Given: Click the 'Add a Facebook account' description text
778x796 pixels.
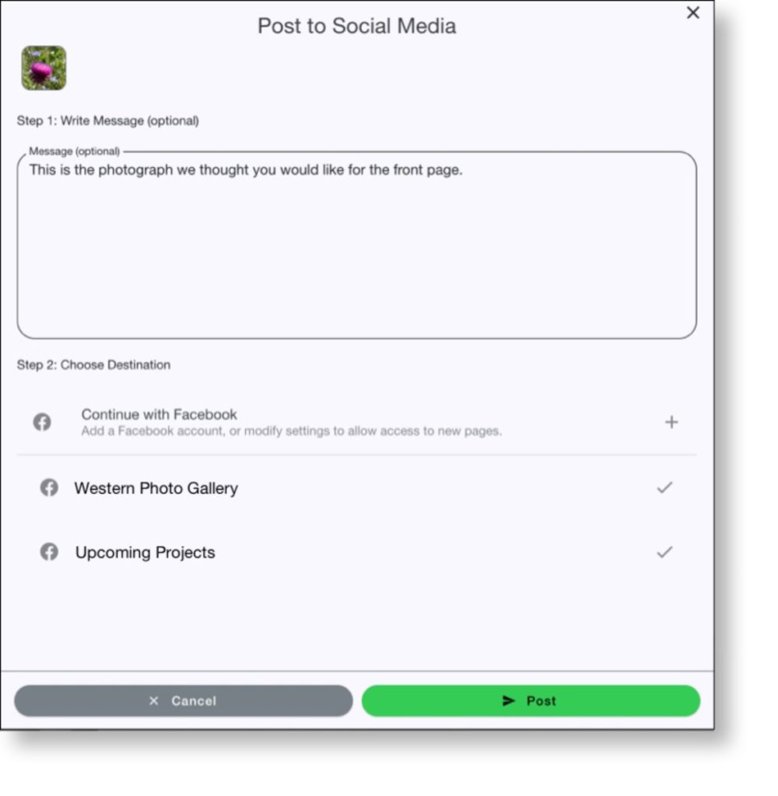Looking at the screenshot, I should pyautogui.click(x=291, y=431).
